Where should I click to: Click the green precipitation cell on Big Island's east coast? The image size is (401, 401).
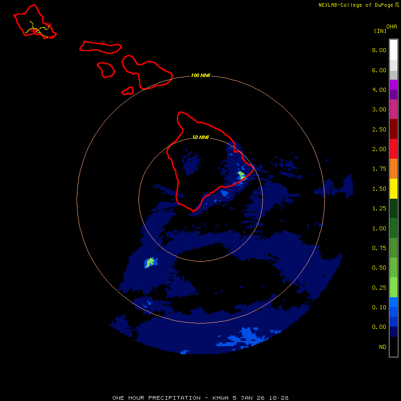(241, 176)
